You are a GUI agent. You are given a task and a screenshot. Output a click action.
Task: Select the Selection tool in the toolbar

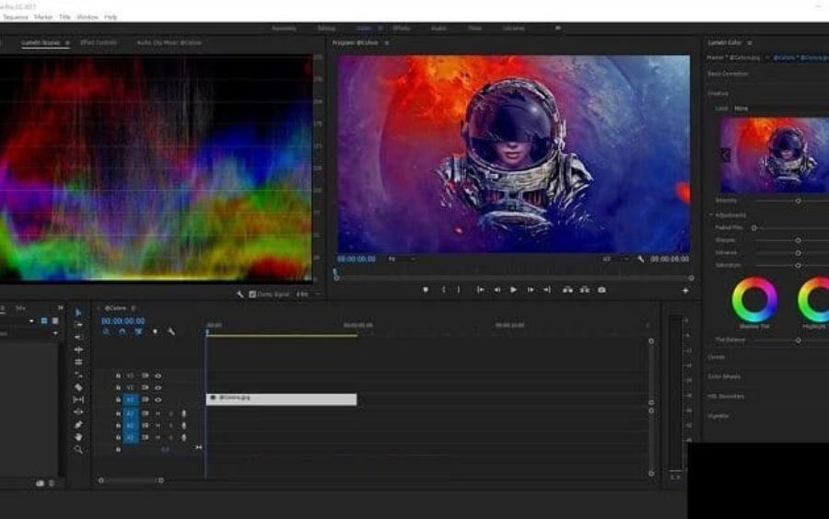coord(78,313)
